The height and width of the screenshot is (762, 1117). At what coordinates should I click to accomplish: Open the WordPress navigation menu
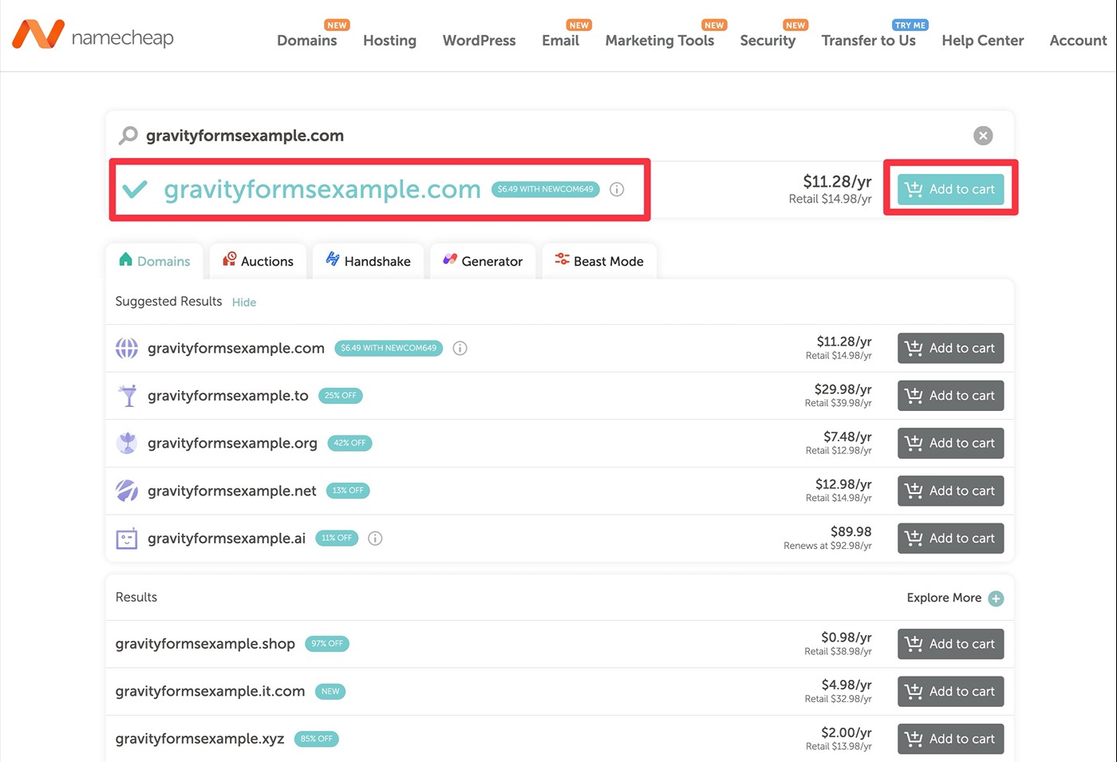point(479,40)
